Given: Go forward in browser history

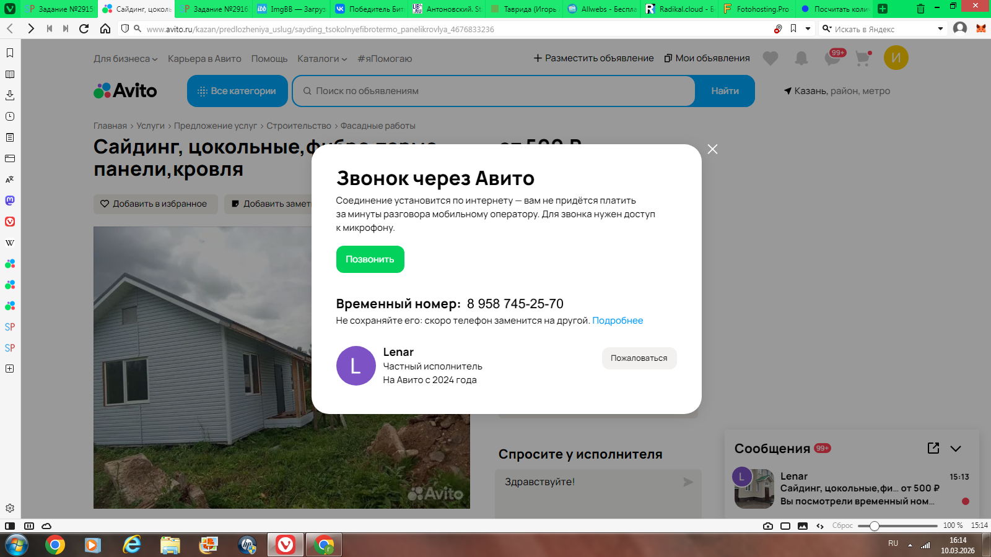Looking at the screenshot, I should tap(31, 28).
